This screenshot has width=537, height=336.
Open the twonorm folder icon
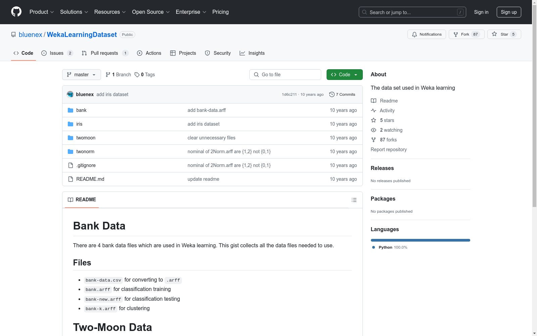[x=70, y=152]
